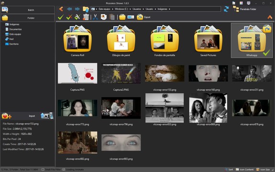
Task: Open the Sort dropdown in status bar
Action: 229,170
